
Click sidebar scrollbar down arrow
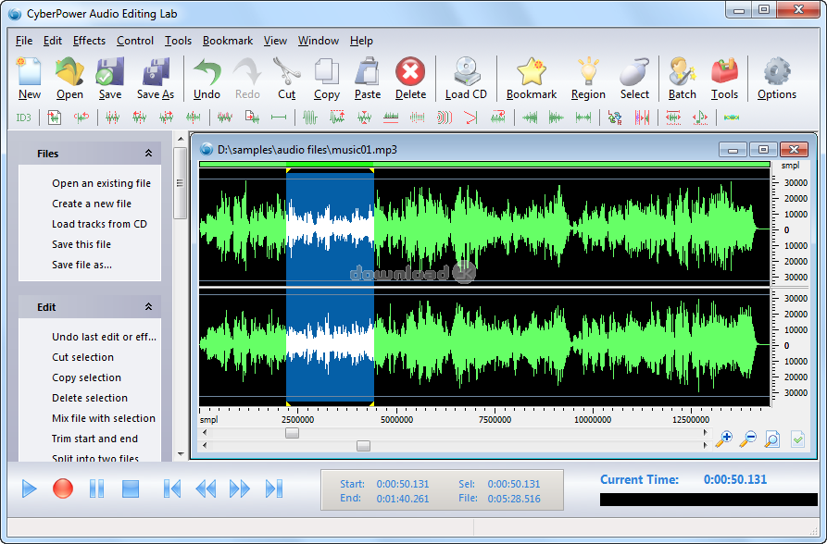click(x=181, y=453)
